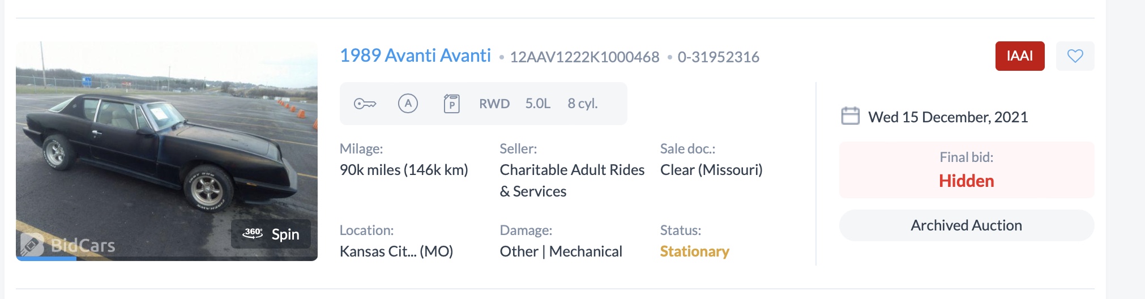Click the fuel pump icon
The width and height of the screenshot is (1145, 299).
[451, 104]
